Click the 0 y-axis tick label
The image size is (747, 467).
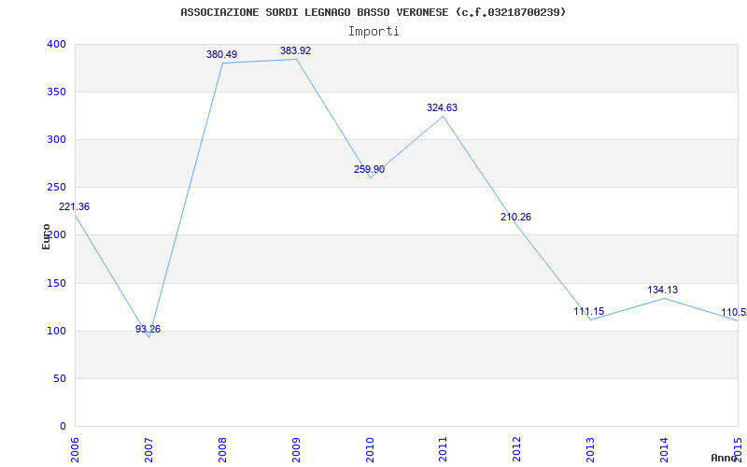pyautogui.click(x=63, y=426)
